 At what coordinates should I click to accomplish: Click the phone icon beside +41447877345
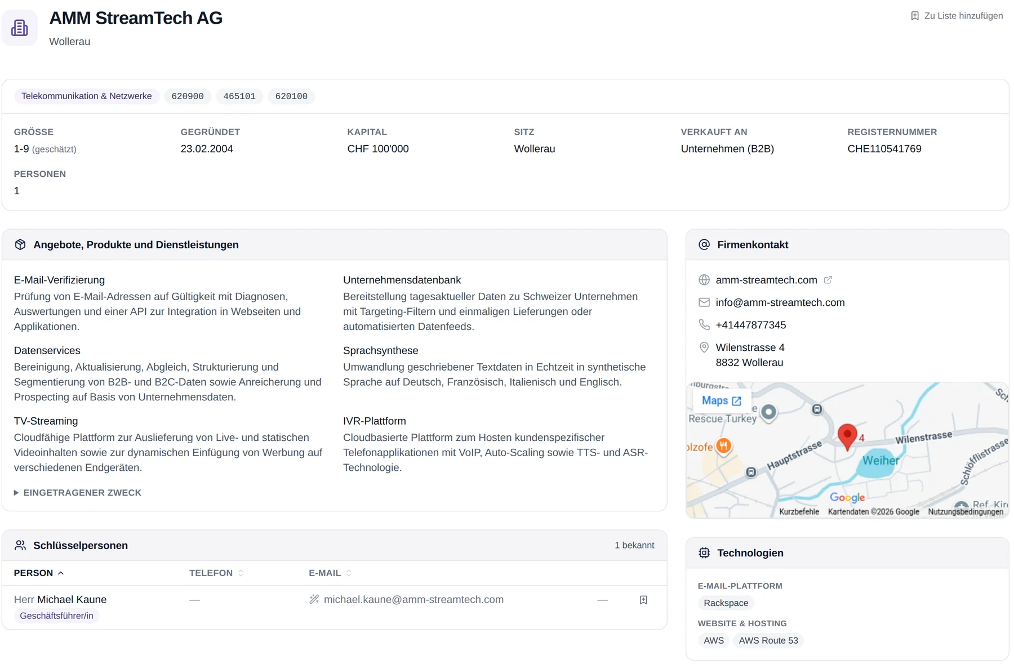(704, 325)
